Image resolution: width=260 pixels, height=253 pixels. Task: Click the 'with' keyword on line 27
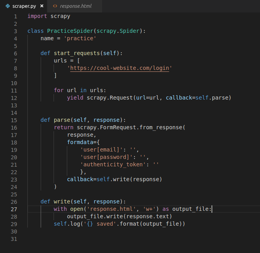tap(60, 209)
